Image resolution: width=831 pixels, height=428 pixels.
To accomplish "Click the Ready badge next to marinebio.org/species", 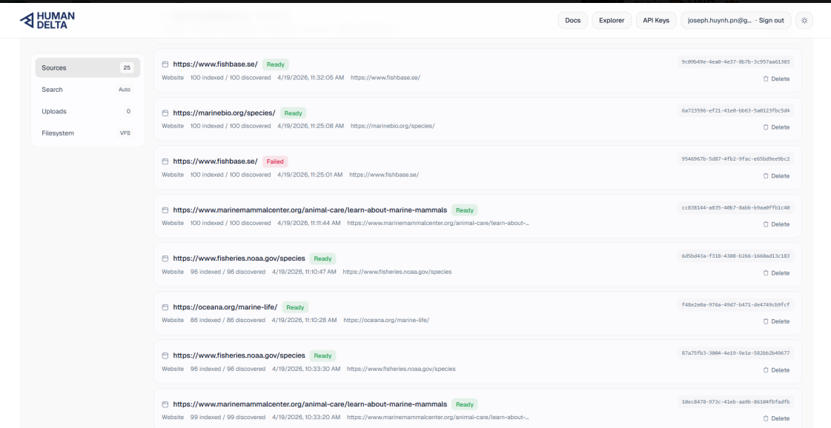I will pyautogui.click(x=293, y=113).
